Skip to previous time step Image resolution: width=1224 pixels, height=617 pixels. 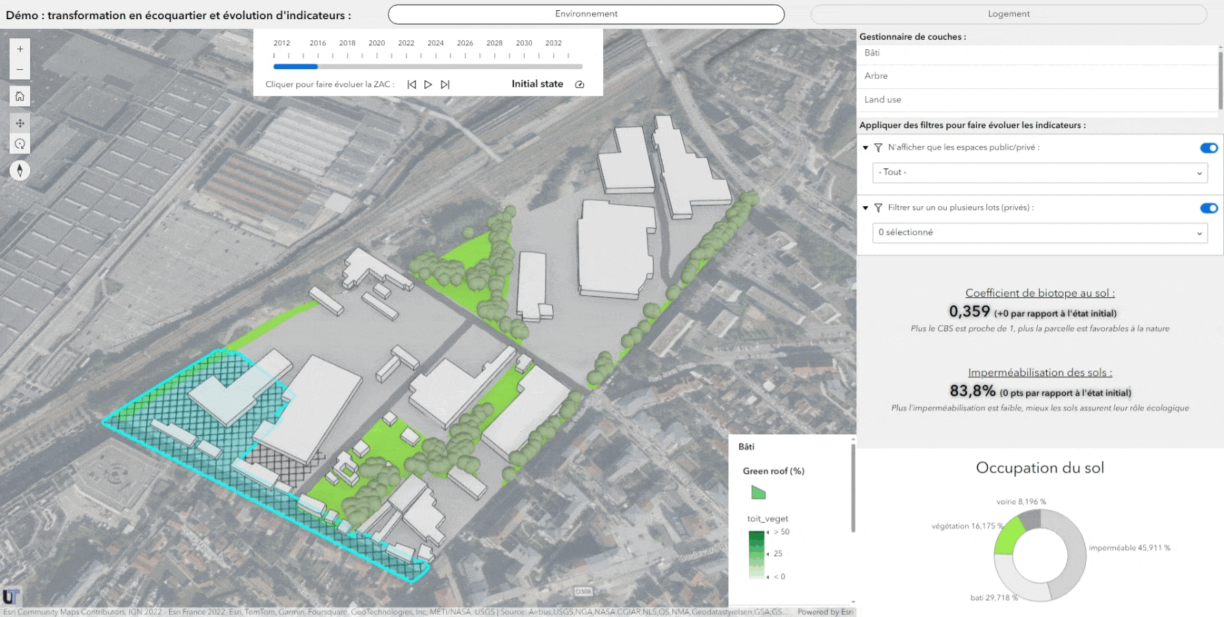(x=411, y=84)
